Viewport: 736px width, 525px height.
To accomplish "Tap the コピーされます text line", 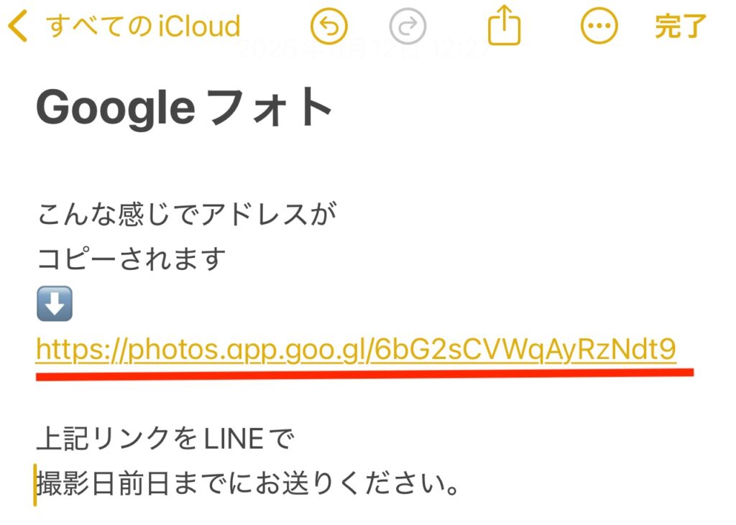I will 132,259.
